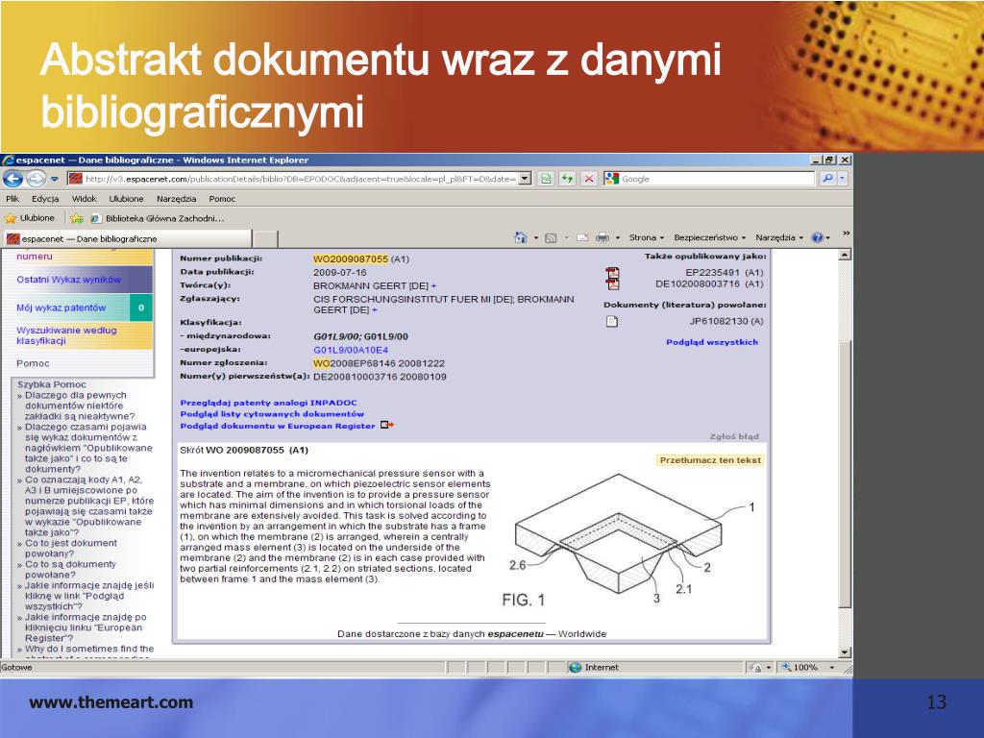984x738 pixels.
Task: Click the blue Help question mark icon
Action: click(x=817, y=238)
